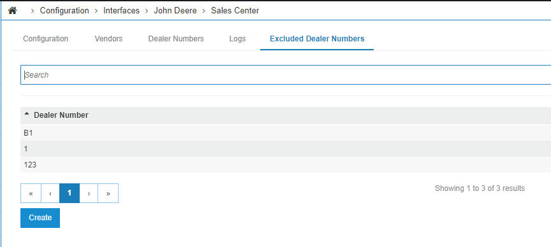Select the dealer number row reading 1
The image size is (551, 247).
coord(286,149)
